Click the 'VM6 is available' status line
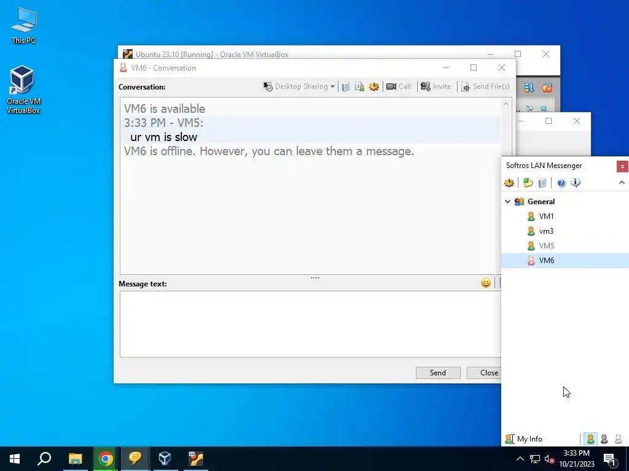This screenshot has height=471, width=629. pos(165,109)
